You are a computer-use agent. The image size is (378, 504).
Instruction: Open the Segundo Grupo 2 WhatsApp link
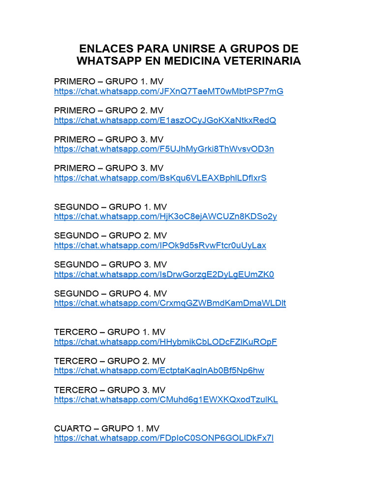click(160, 246)
